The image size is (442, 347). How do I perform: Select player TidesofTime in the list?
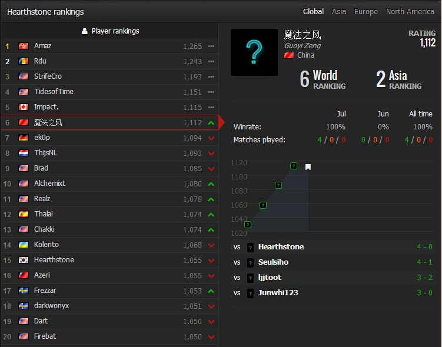109,92
